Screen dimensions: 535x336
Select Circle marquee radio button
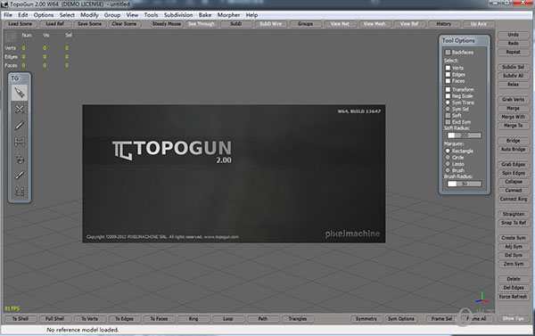coord(448,157)
